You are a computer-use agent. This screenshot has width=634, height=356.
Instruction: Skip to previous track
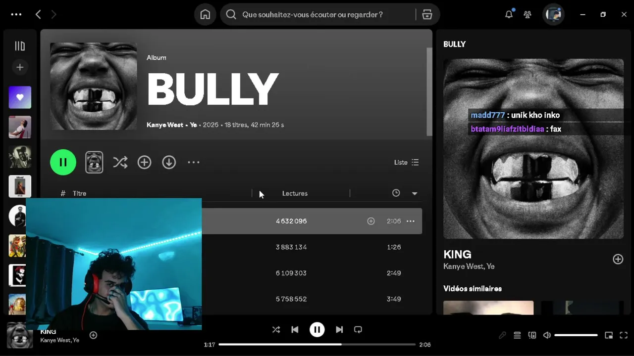pyautogui.click(x=295, y=329)
